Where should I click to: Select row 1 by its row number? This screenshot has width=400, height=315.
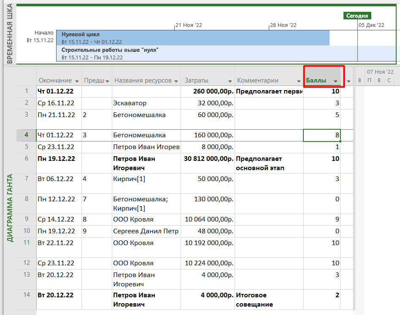[x=27, y=91]
